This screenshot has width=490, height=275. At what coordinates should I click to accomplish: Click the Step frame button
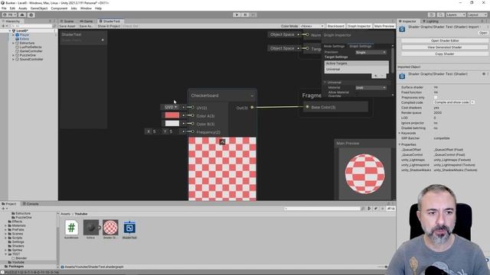253,15
